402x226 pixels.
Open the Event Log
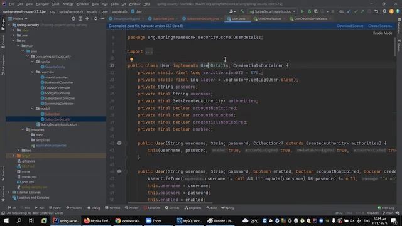(x=385, y=208)
